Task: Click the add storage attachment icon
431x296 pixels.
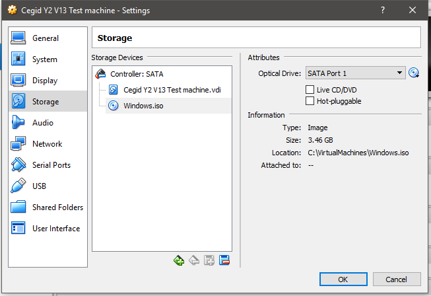Action: 209,260
